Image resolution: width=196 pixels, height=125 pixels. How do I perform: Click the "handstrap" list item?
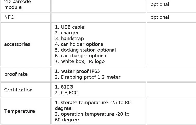(69, 39)
